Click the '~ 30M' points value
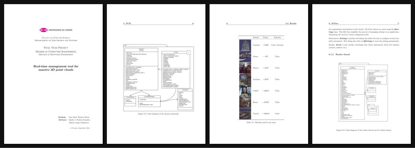Viewport: 415px width, 148px height. coord(266,68)
